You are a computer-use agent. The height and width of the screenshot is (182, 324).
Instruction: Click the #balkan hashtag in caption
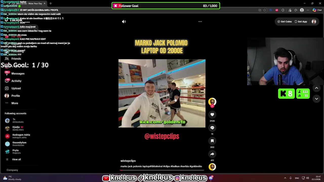175,166
